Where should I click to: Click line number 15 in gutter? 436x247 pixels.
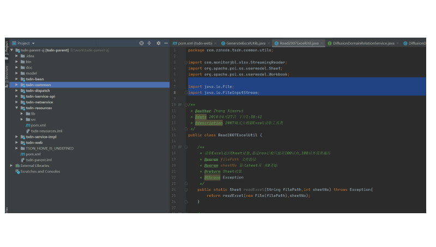point(174,135)
